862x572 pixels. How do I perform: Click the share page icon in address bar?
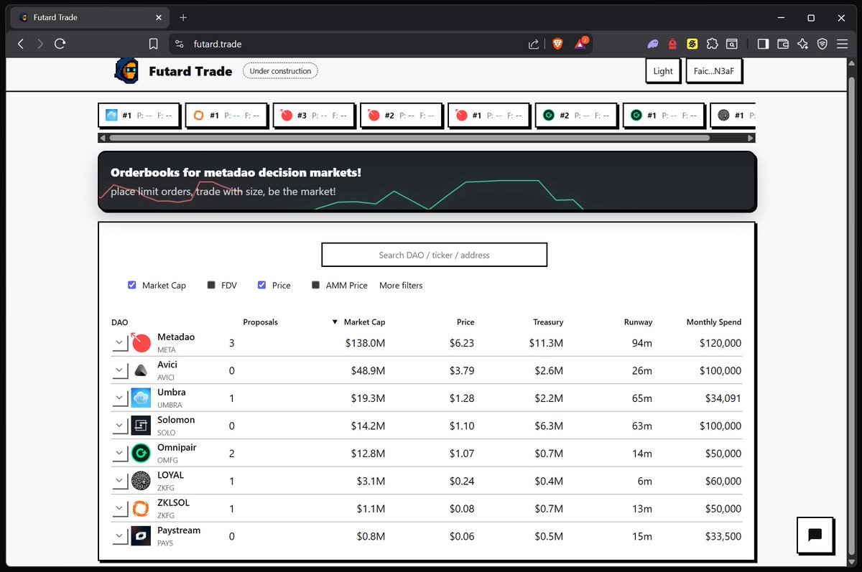pos(534,44)
